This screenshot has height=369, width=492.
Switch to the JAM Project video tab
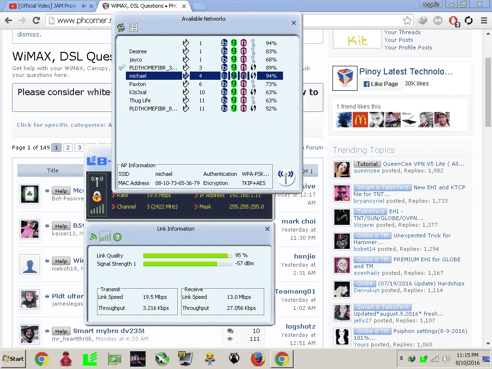47,6
